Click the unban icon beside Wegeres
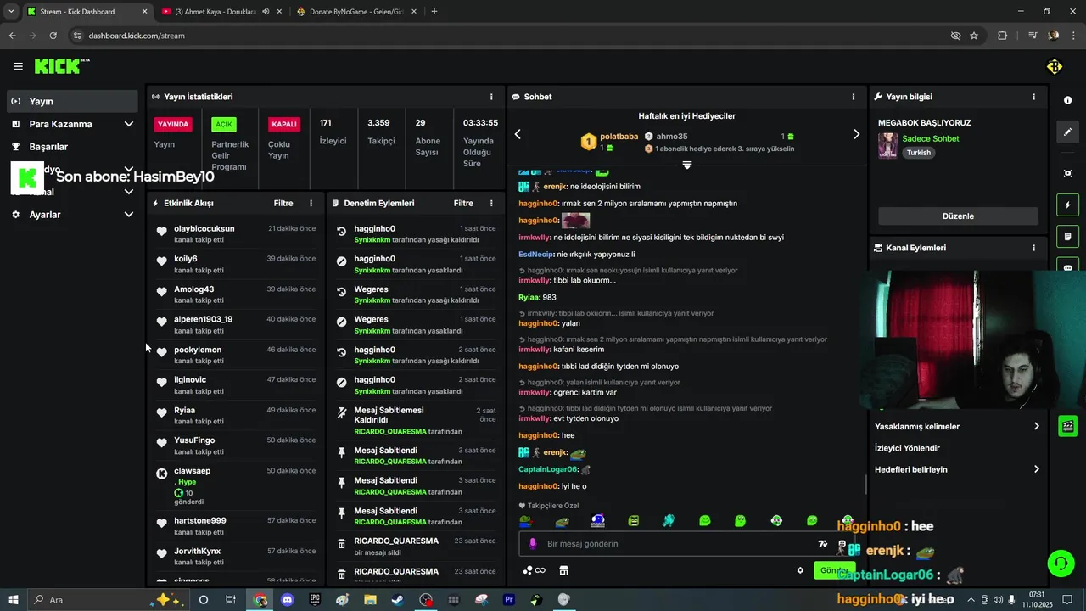The height and width of the screenshot is (611, 1086). 341,292
